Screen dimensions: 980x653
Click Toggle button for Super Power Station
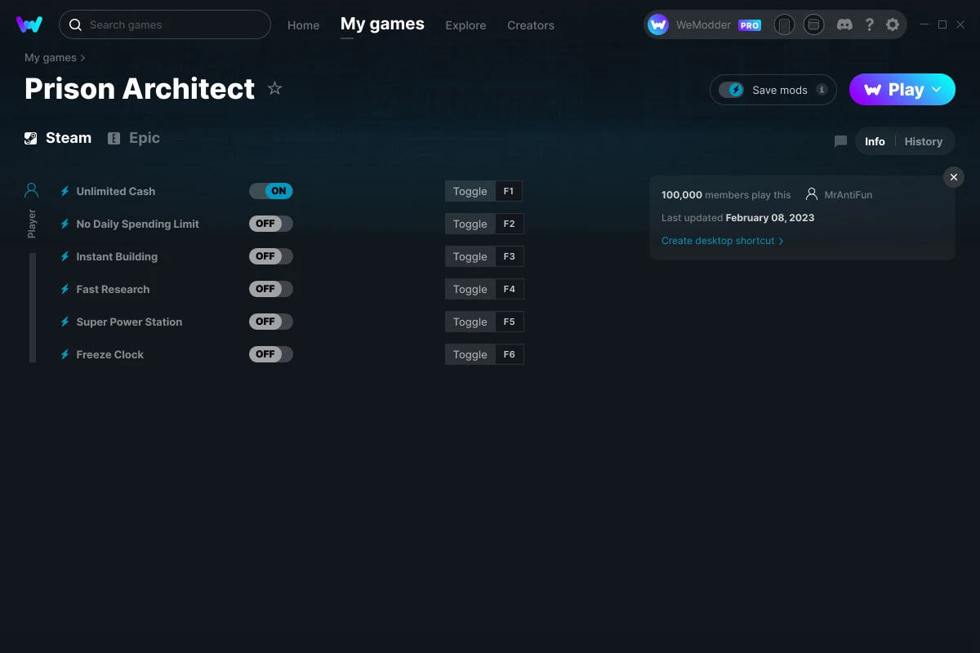point(470,322)
